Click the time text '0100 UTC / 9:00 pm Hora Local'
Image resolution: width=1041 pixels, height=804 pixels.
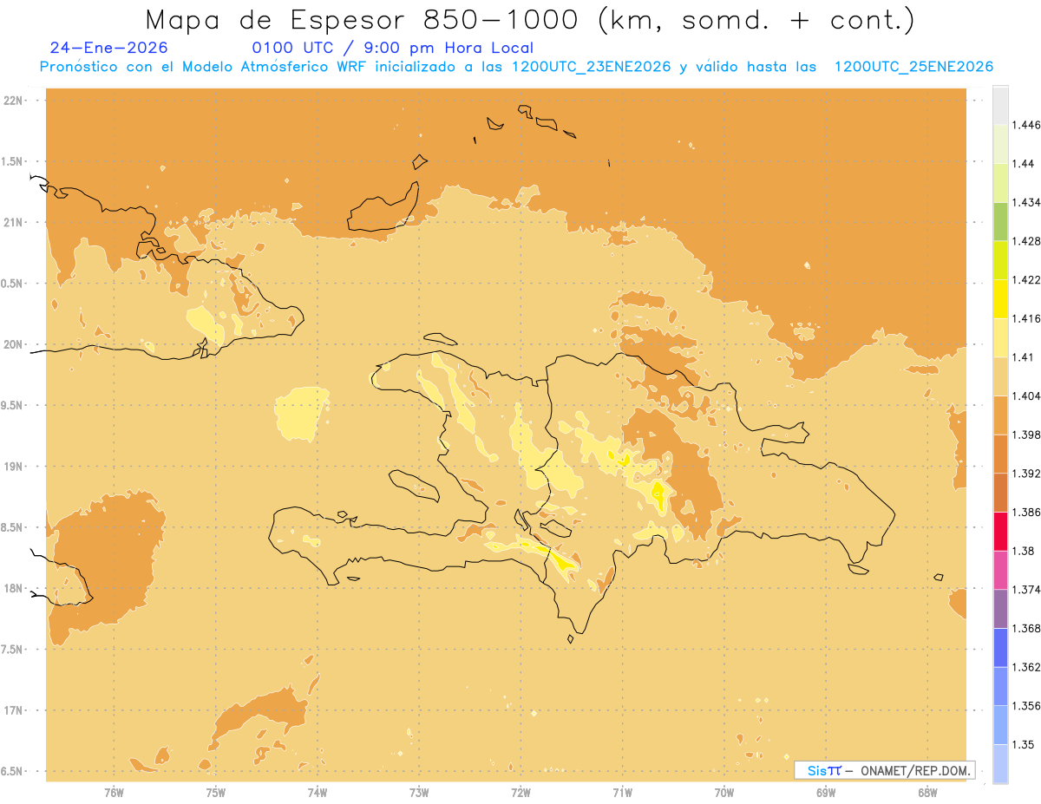(393, 48)
